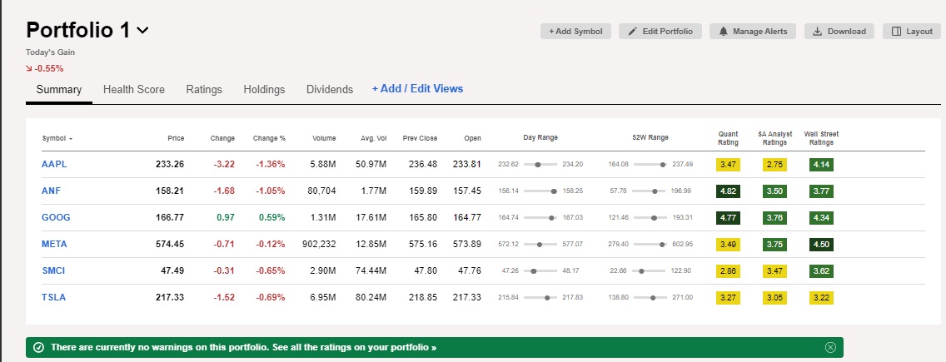946x362 pixels.
Task: Dismiss the green no-warnings banner
Action: coord(830,348)
